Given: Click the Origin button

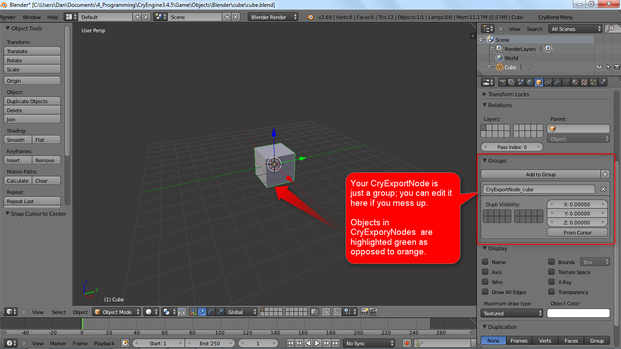Looking at the screenshot, I should click(x=32, y=80).
